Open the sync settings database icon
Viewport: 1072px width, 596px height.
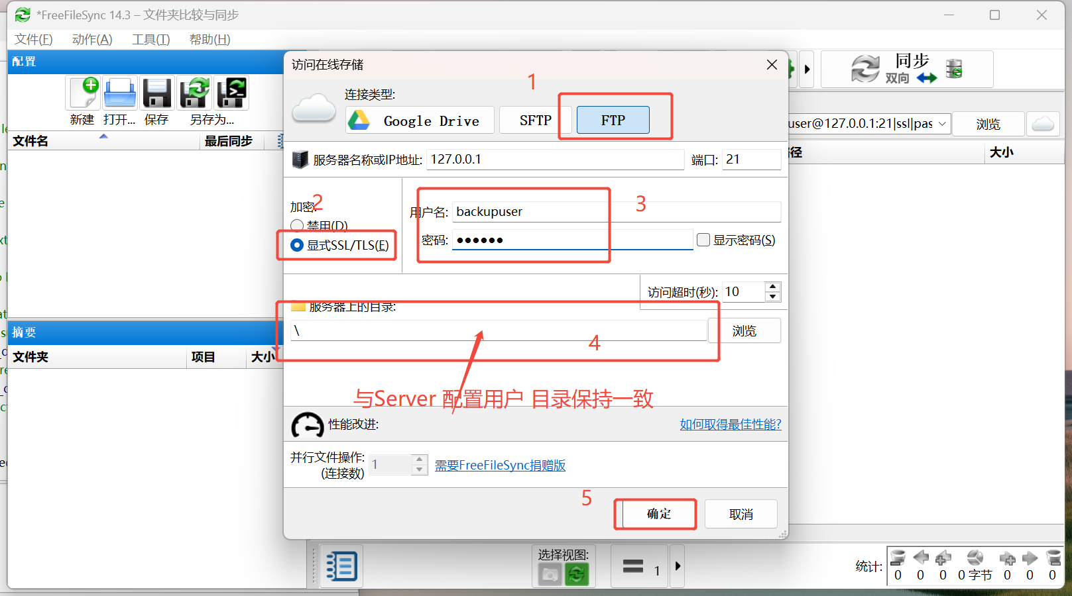click(x=954, y=69)
